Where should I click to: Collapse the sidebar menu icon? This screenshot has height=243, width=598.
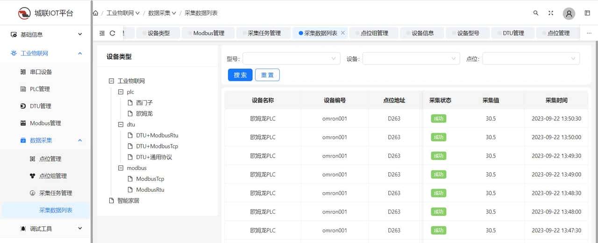(x=102, y=33)
